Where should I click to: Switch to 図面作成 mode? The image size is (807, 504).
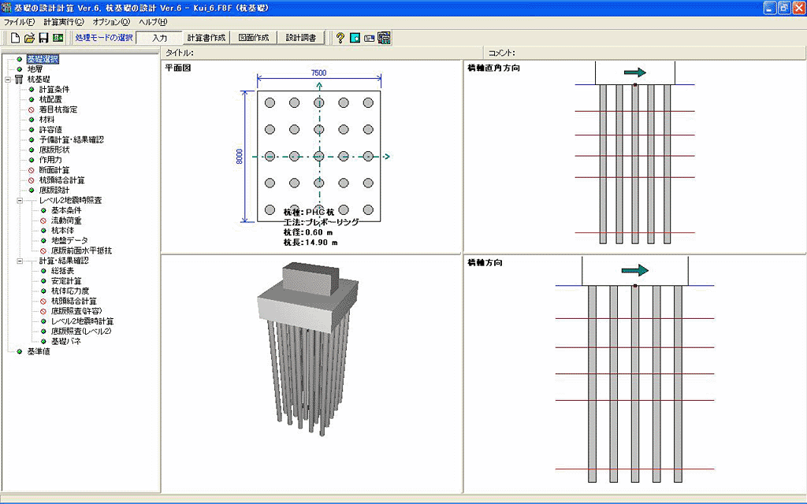click(254, 38)
